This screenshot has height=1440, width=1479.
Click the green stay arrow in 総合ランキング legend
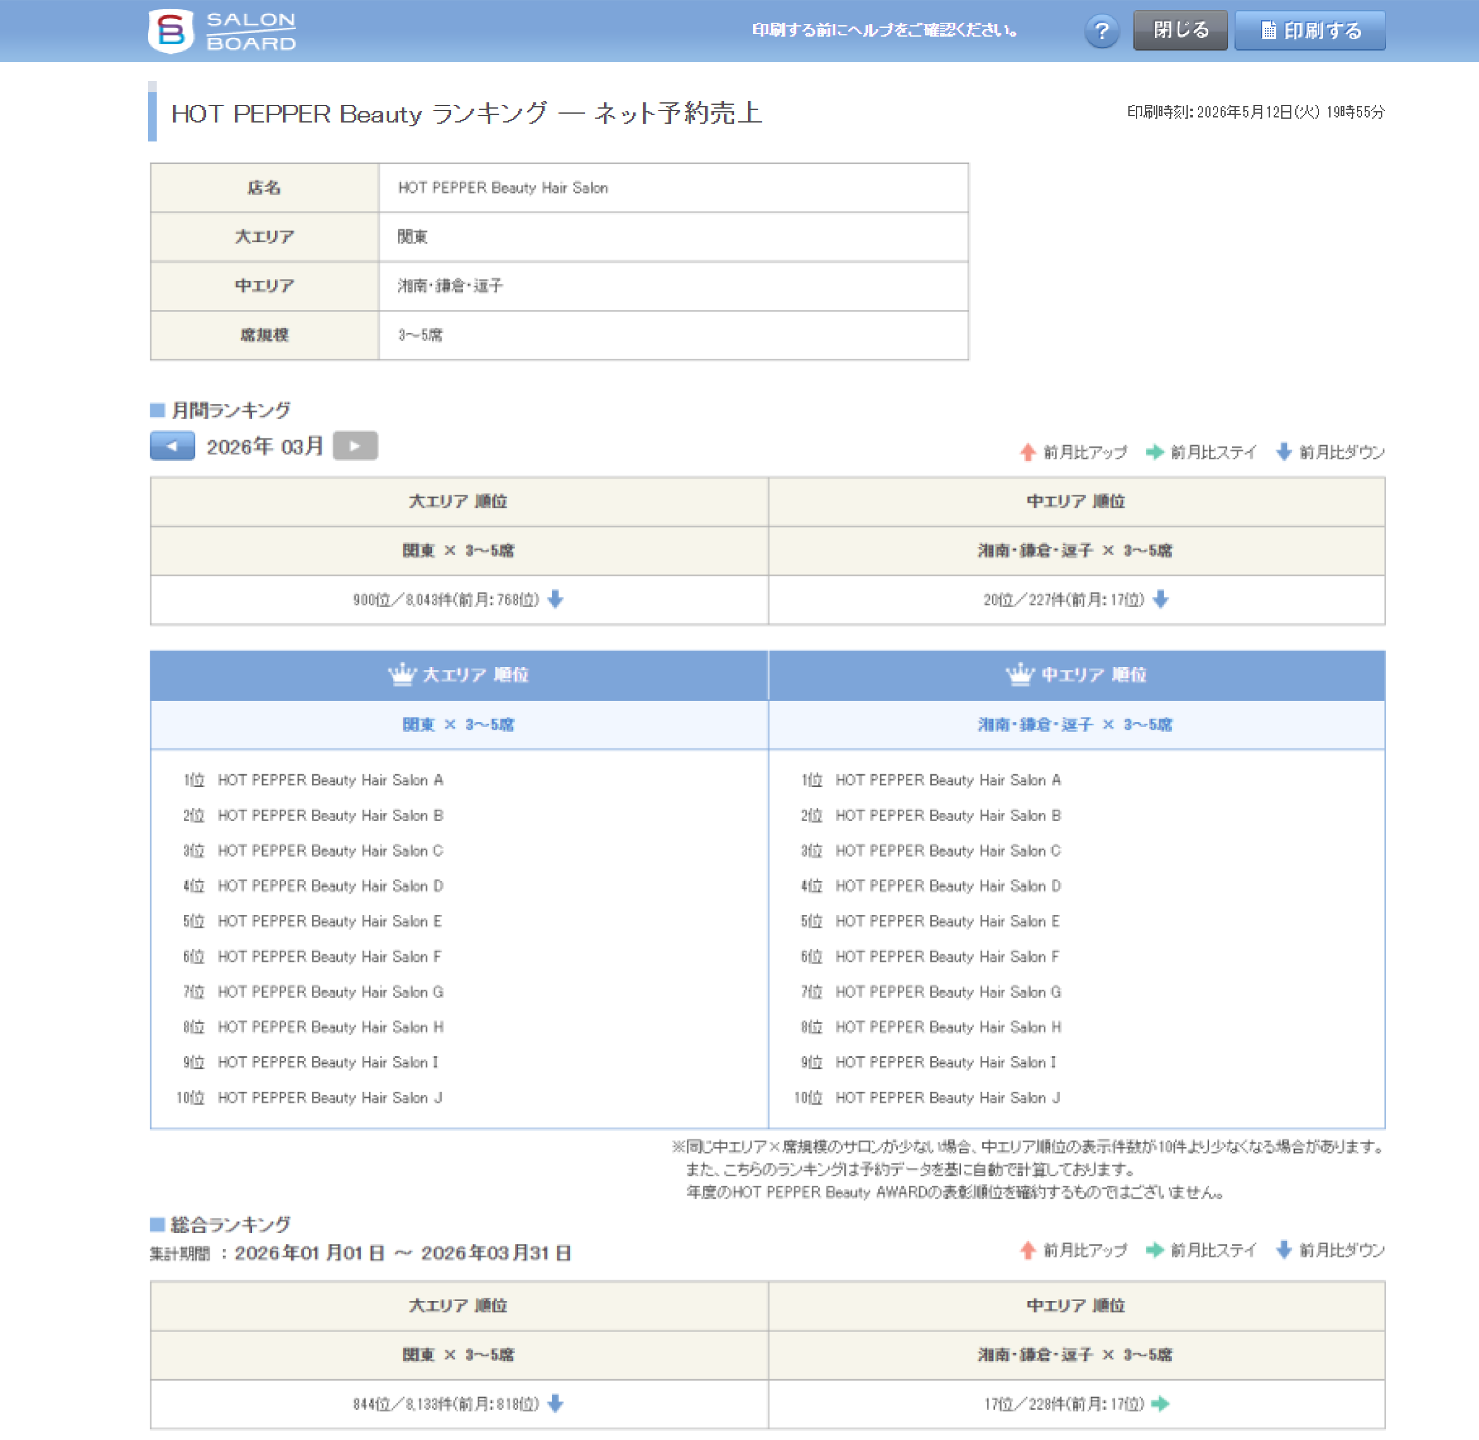pyautogui.click(x=1154, y=1250)
